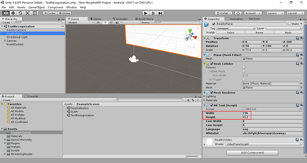Switch to the Console tab
Viewport: 307px width, 163px height.
(31, 96)
